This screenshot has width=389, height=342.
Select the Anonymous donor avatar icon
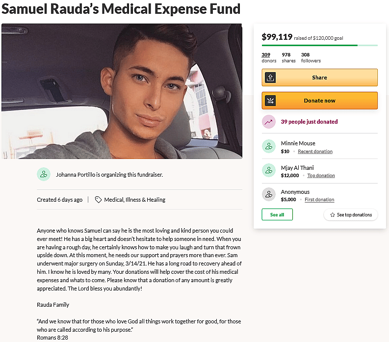268,194
